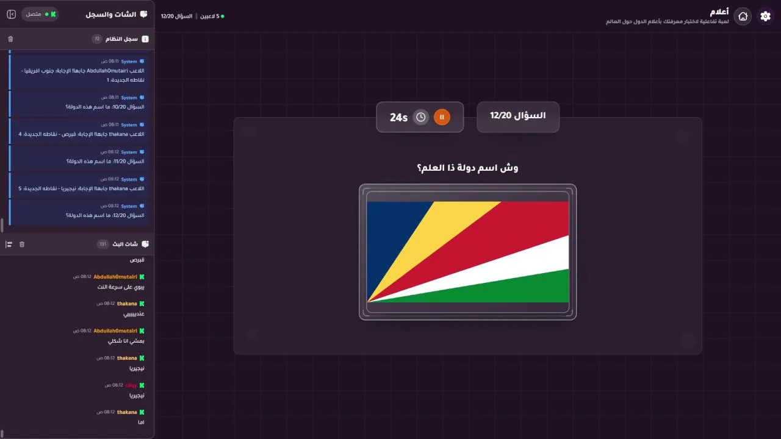The image size is (781, 439).
Task: Click the System icon on السؤال 12/20 log entry
Action: pos(142,206)
